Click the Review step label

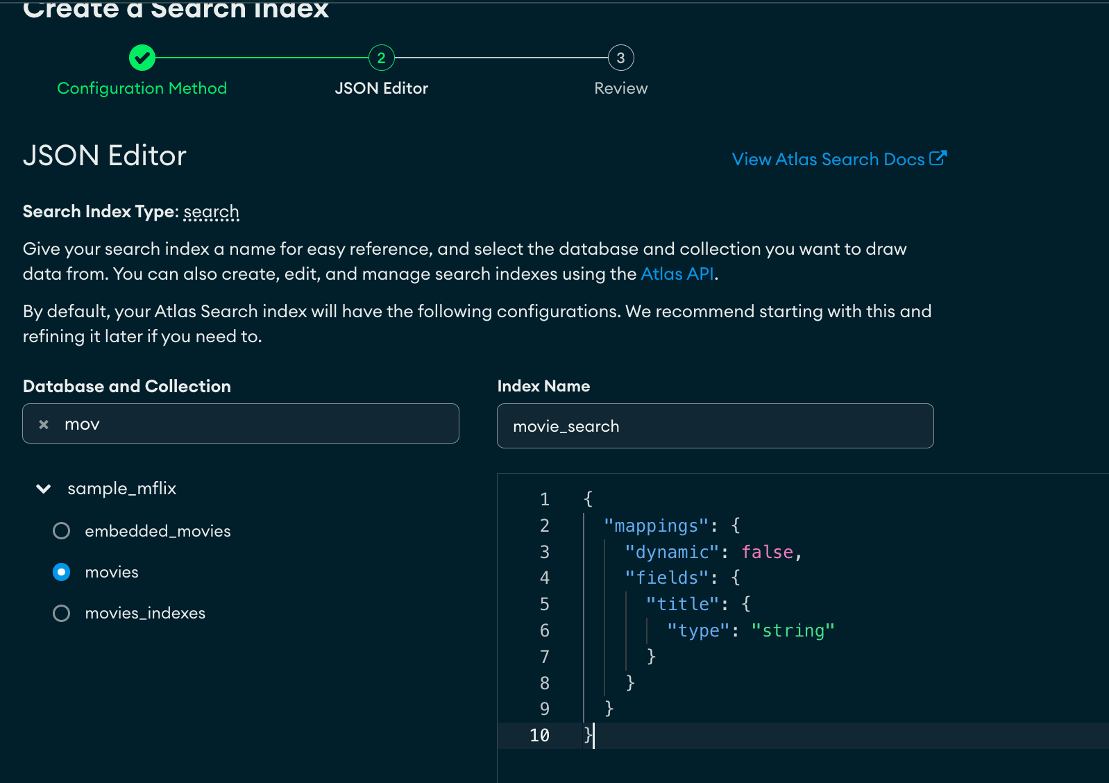pyautogui.click(x=620, y=88)
